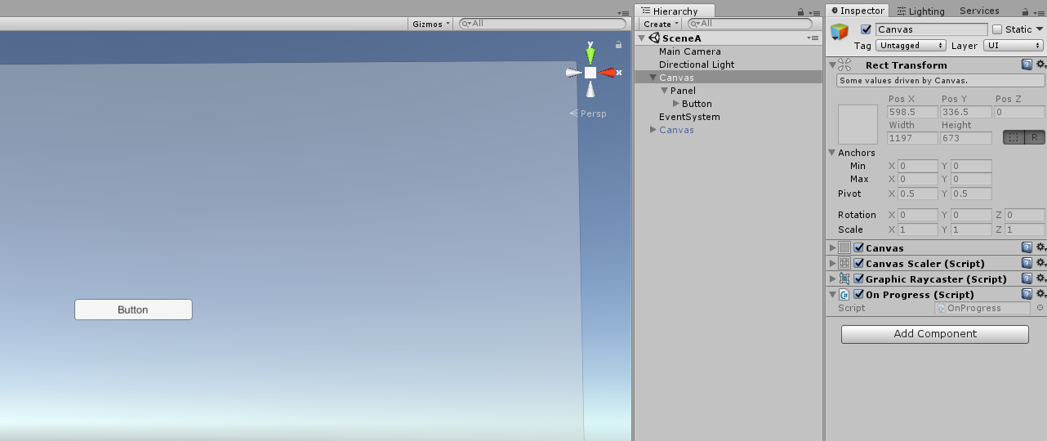
Task: Expand the Graphic Raycaster component foldout
Action: coord(832,279)
